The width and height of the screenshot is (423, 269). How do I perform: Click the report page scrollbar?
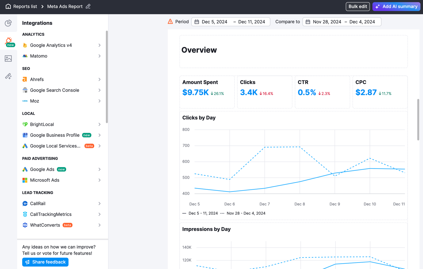(418, 120)
